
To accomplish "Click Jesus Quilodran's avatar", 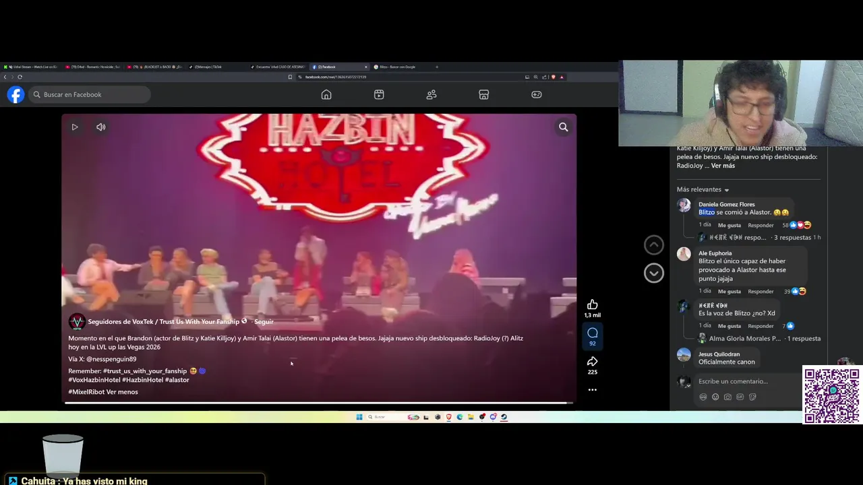I will (x=684, y=355).
